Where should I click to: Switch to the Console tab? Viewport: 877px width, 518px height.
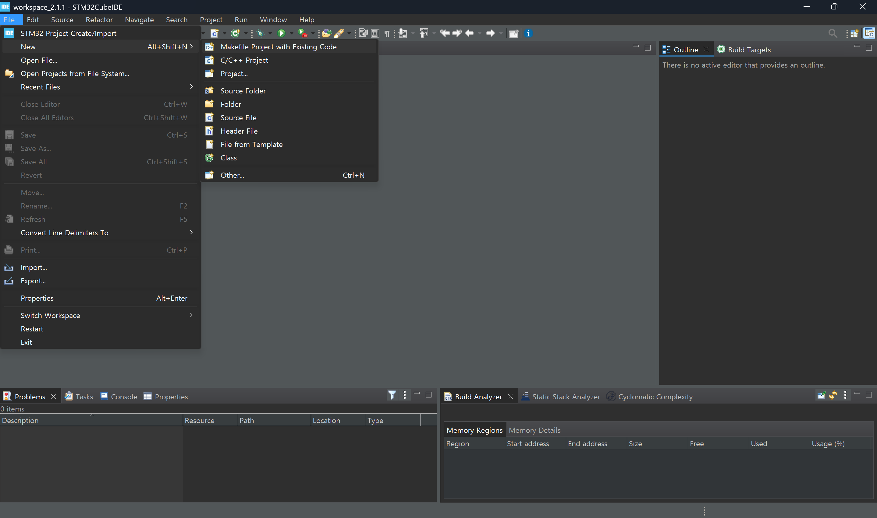(x=119, y=397)
